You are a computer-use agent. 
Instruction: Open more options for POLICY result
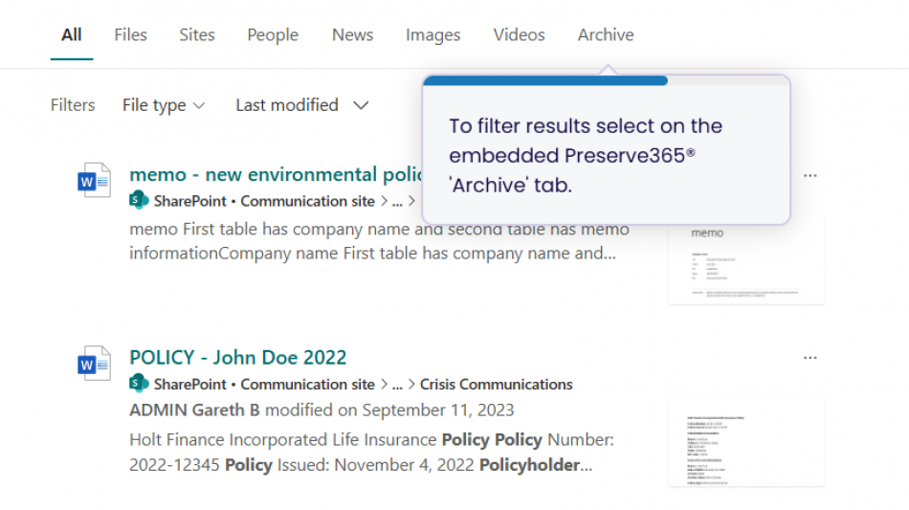[810, 358]
